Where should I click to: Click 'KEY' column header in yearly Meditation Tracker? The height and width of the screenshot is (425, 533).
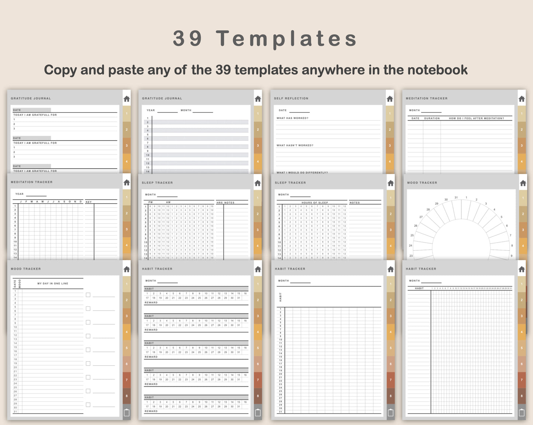pos(89,202)
